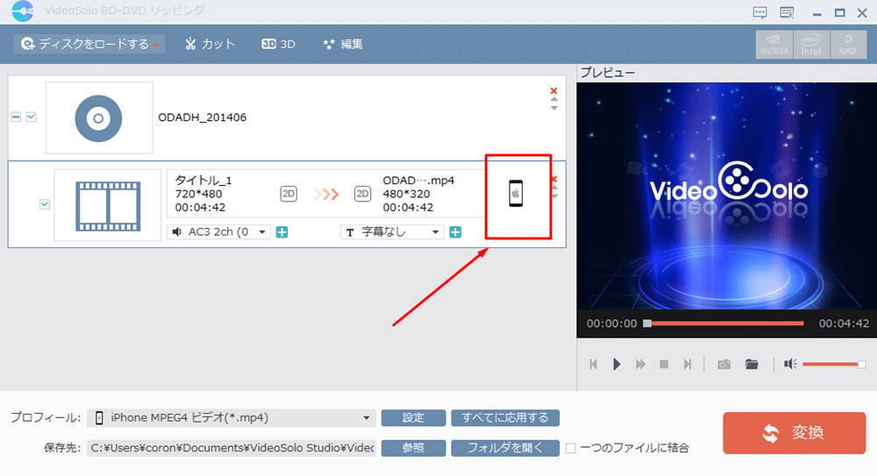The width and height of the screenshot is (877, 476).
Task: Uncheck the タイトル_1 title checkbox
Action: pos(45,204)
